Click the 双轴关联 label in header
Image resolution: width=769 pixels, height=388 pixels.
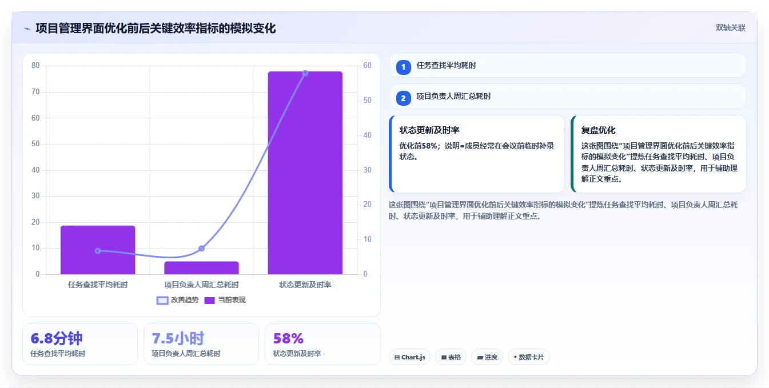[x=731, y=28]
